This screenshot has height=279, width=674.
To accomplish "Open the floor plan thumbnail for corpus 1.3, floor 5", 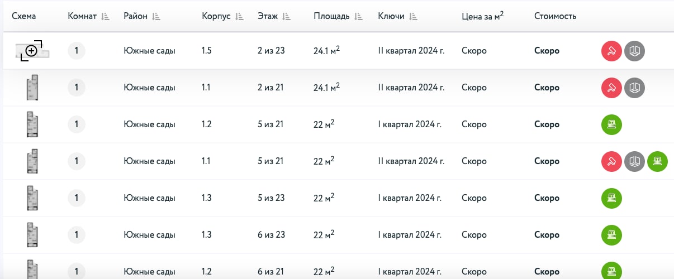I will pyautogui.click(x=32, y=199).
